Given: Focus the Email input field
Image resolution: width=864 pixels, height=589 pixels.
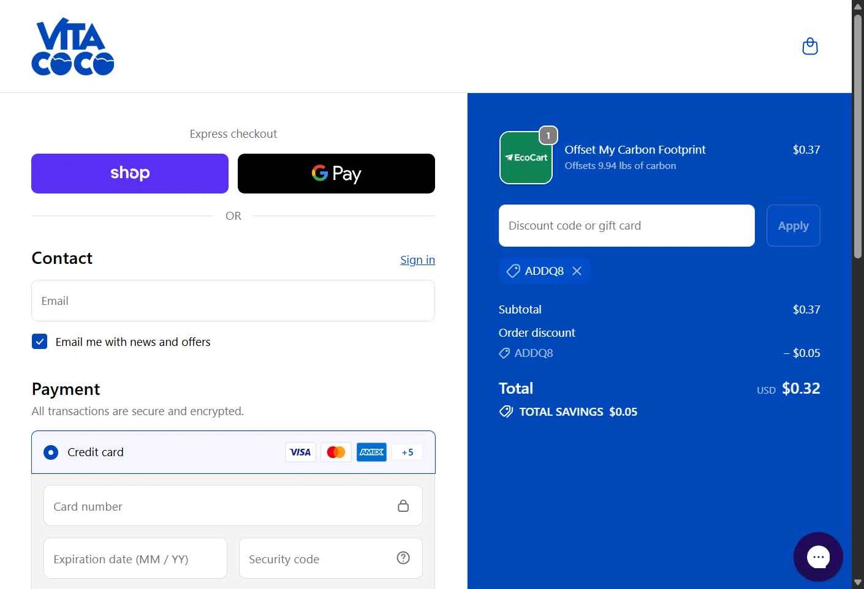Looking at the screenshot, I should coord(233,301).
